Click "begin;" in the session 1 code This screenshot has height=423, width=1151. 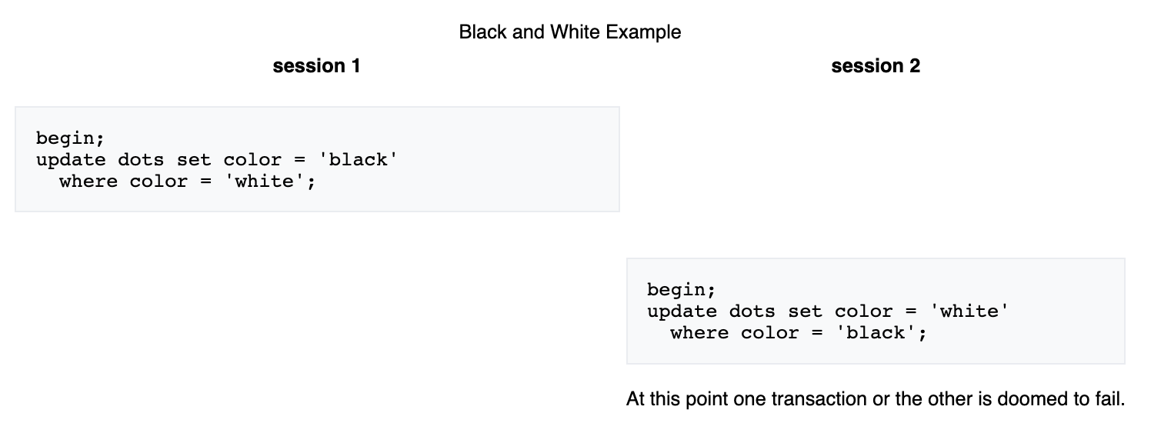(69, 138)
